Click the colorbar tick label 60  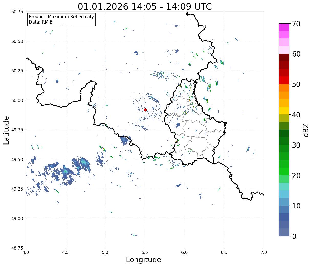point(296,54)
